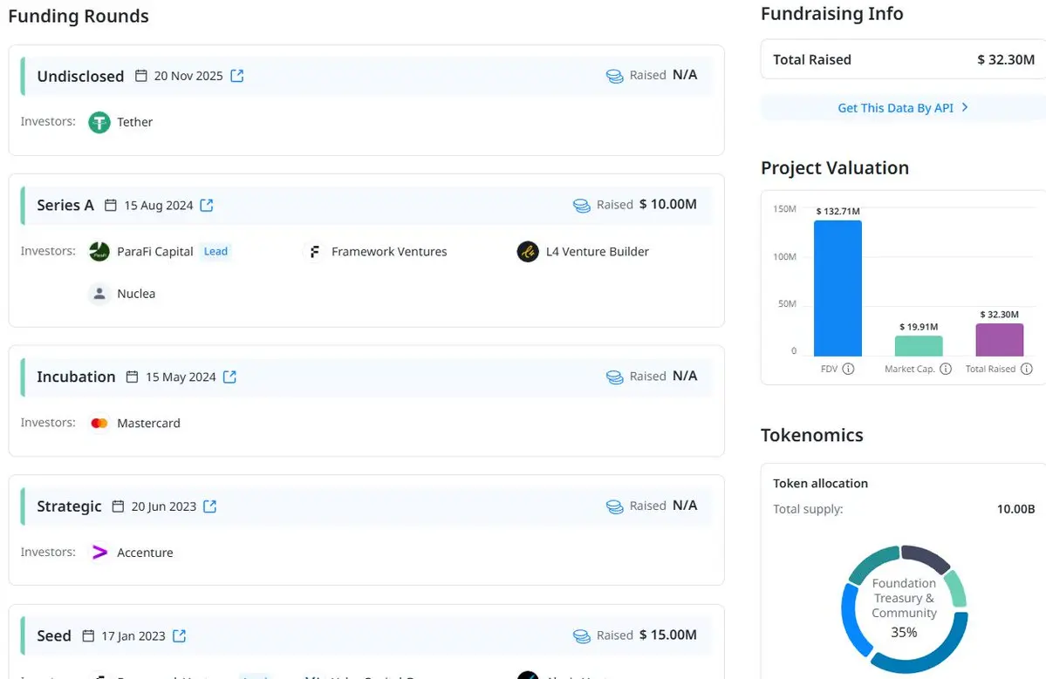Open external link for Seed round

[180, 635]
